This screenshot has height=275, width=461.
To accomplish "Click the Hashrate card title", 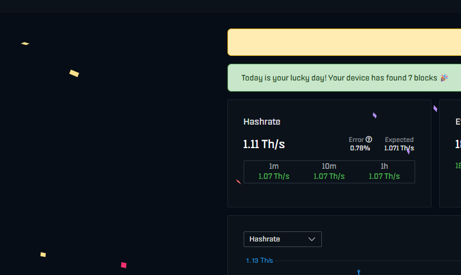I will [262, 122].
